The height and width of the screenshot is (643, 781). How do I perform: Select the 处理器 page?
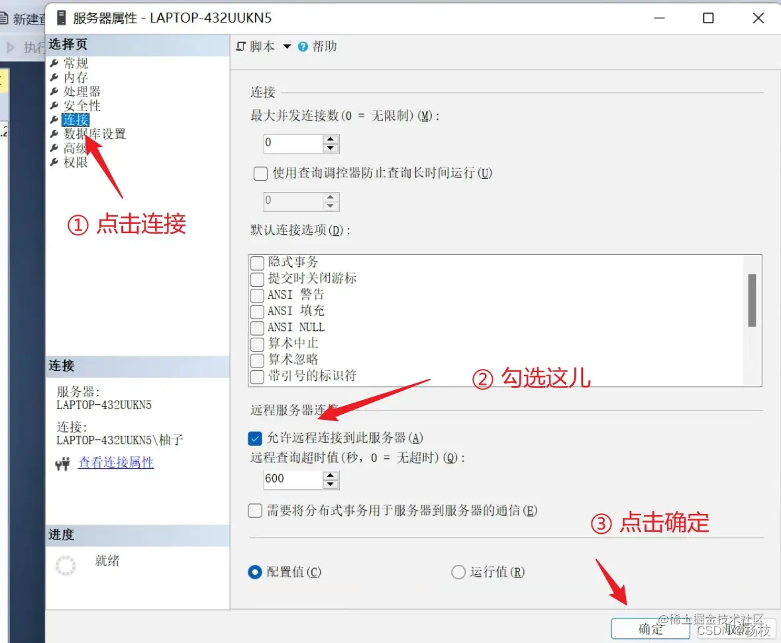82,91
